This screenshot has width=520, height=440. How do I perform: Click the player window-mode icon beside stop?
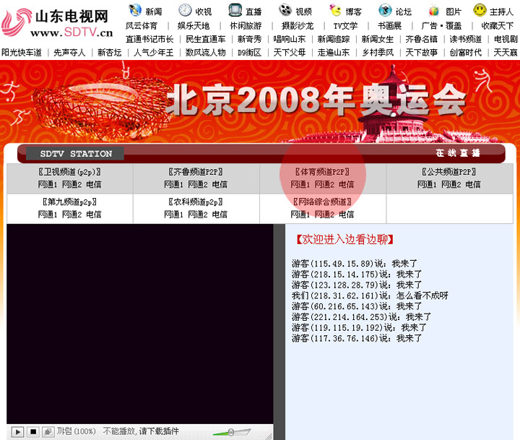(x=48, y=432)
